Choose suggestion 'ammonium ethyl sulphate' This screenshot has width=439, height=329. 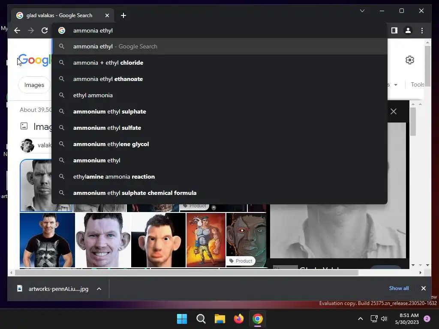[219, 111]
